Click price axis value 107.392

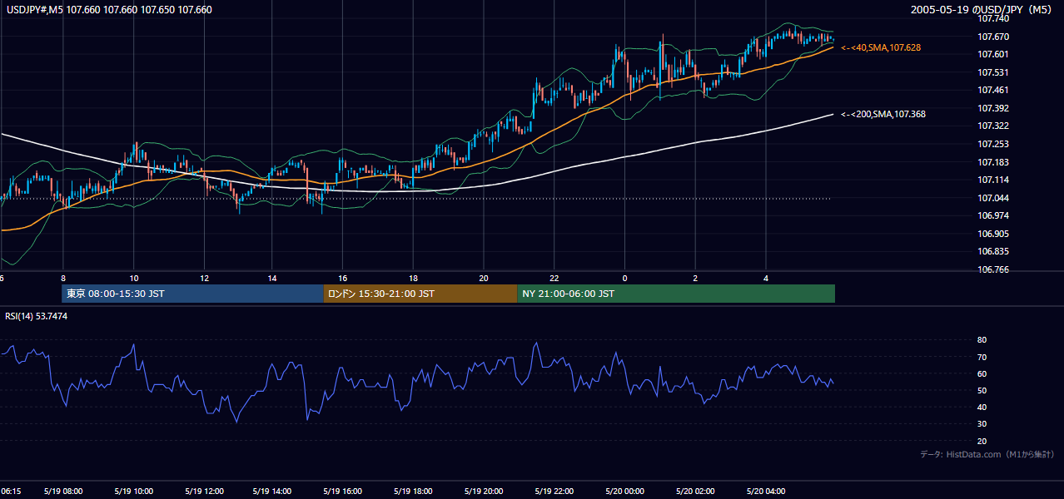click(x=993, y=108)
